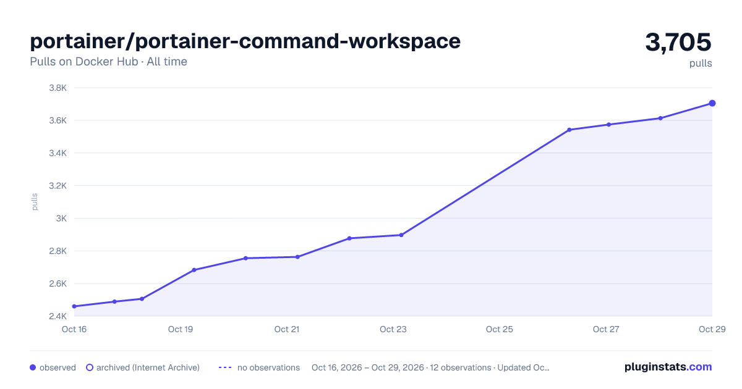Click the Oct 21 x-axis label
Image resolution: width=742 pixels, height=389 pixels.
click(x=287, y=329)
